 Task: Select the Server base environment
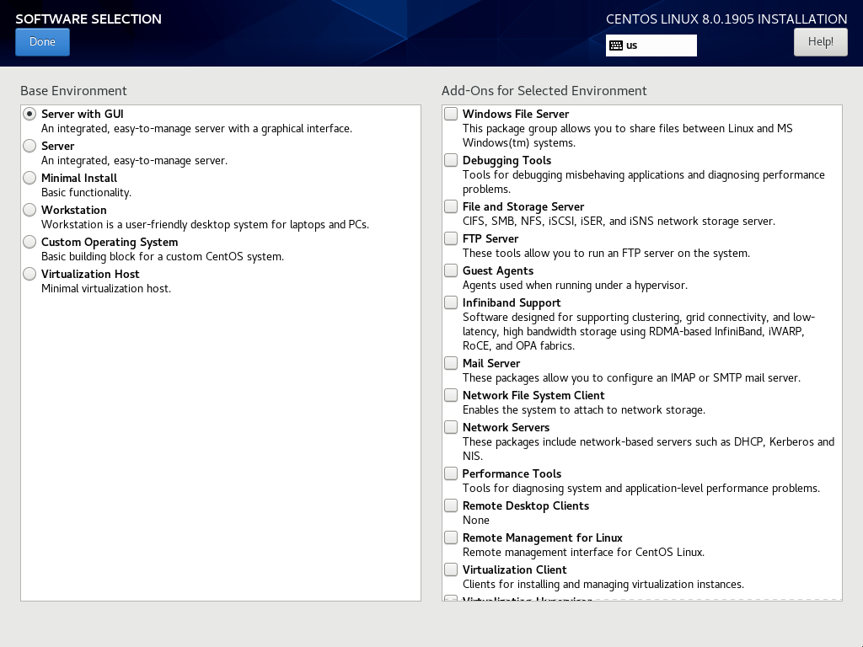click(x=30, y=146)
